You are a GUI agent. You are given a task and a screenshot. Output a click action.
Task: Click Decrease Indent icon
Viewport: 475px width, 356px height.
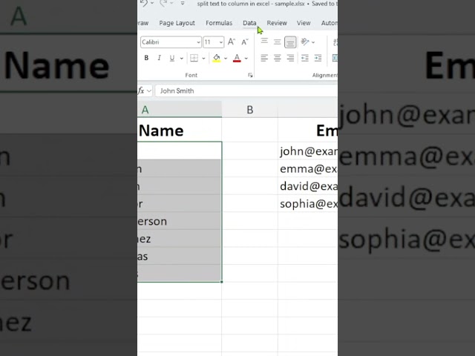pyautogui.click(x=305, y=58)
